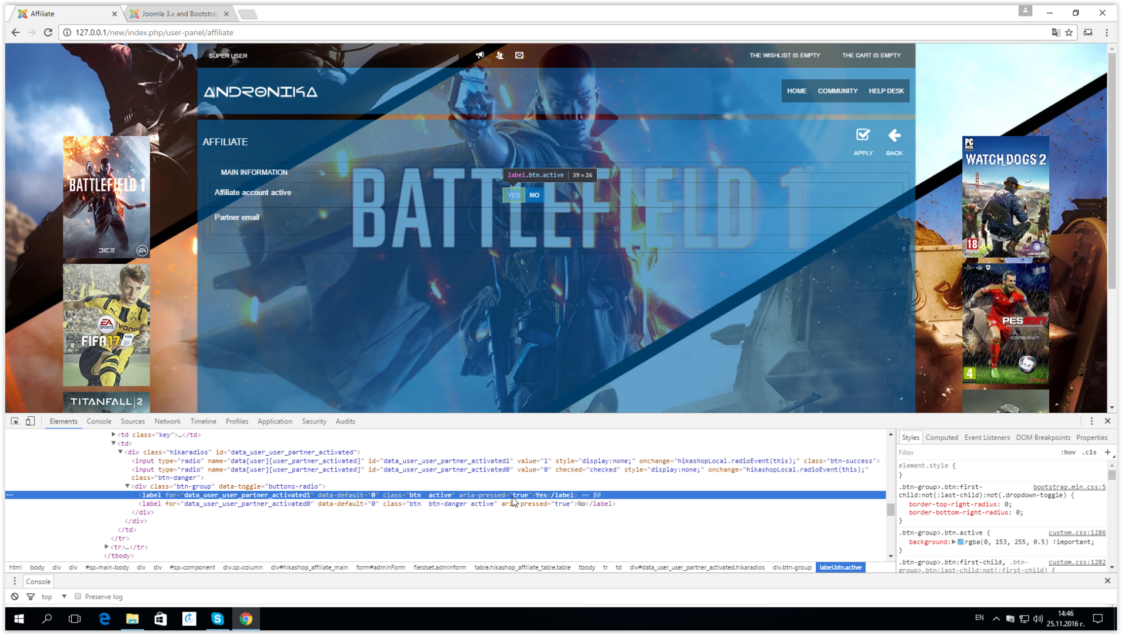Focus the Styles Filter input field
Viewport: 1121px width, 635px height.
click(976, 452)
